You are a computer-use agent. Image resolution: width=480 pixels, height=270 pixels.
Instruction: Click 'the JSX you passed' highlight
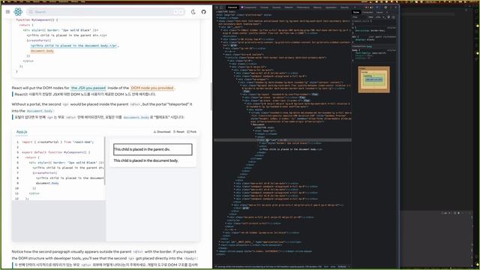88,88
